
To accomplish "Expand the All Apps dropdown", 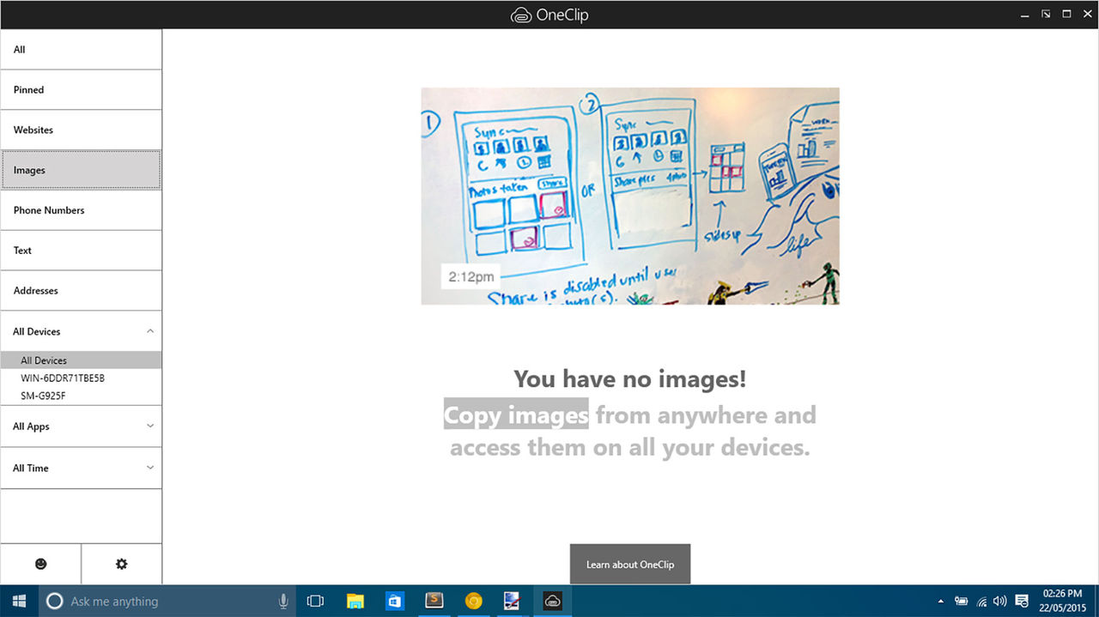I will pyautogui.click(x=81, y=426).
